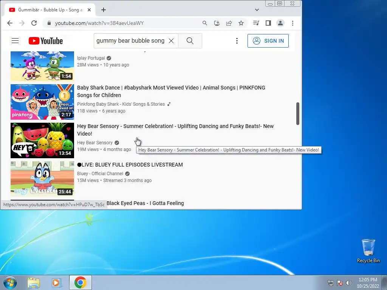
Task: Go back to the previous page
Action: (10, 23)
